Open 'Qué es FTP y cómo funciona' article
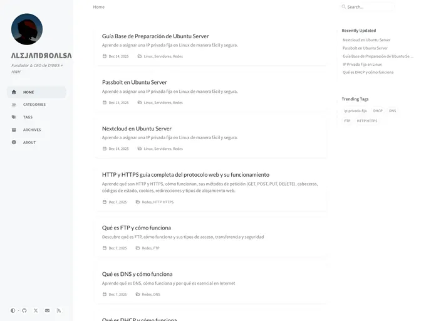The height and width of the screenshot is (321, 431). tap(137, 228)
